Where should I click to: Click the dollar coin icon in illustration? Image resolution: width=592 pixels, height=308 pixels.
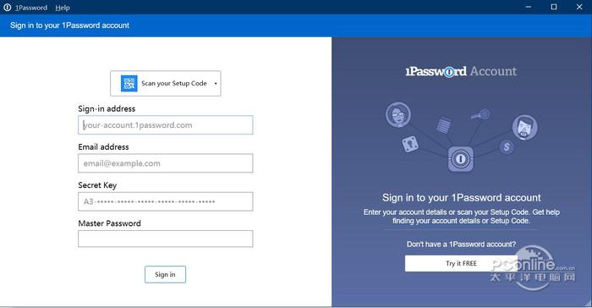[507, 146]
